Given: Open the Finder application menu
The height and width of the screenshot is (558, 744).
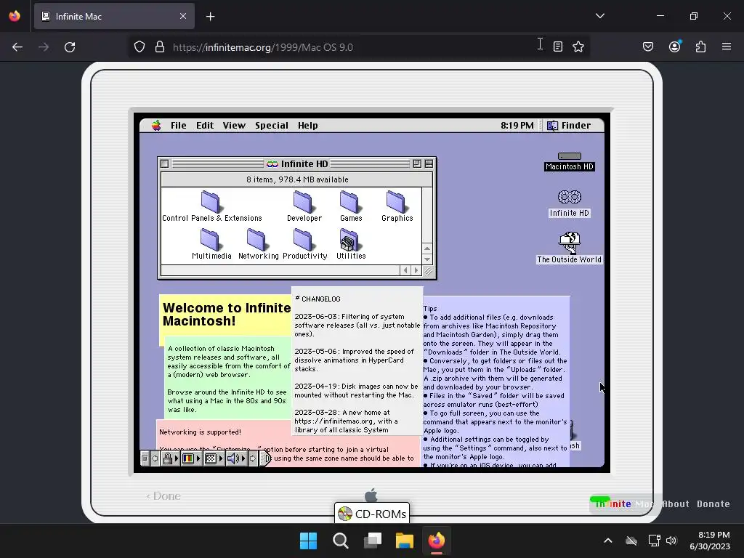Looking at the screenshot, I should coord(569,125).
